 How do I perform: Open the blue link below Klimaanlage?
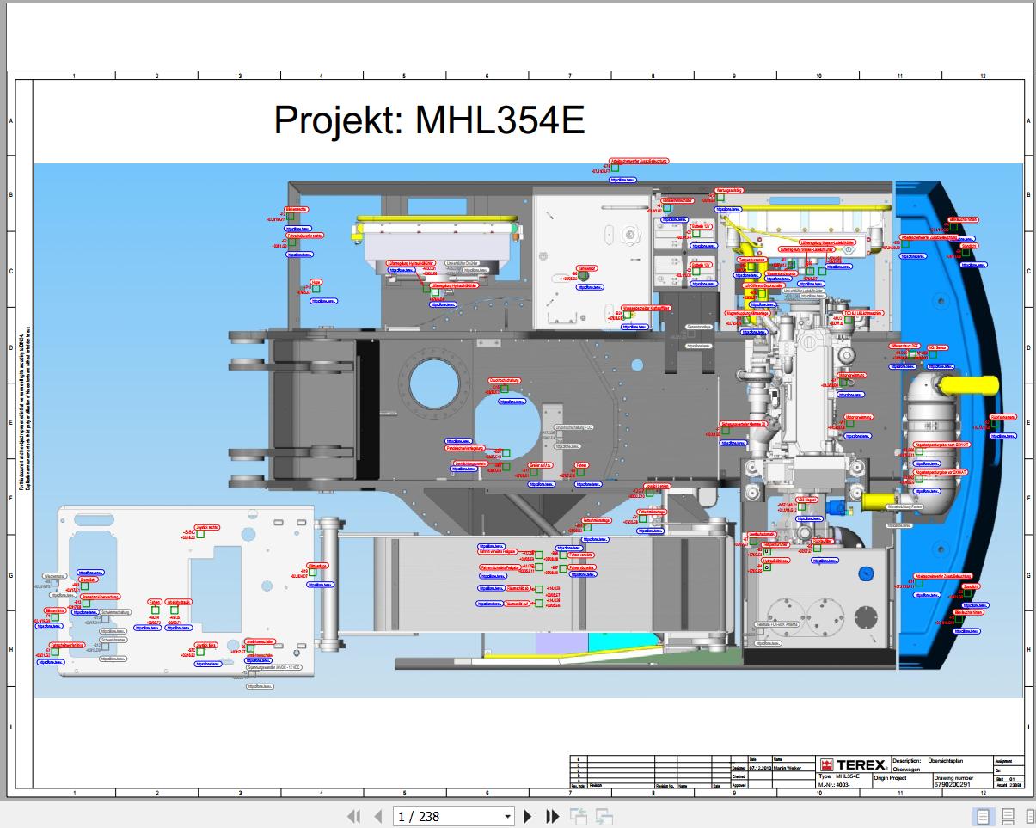(x=321, y=585)
